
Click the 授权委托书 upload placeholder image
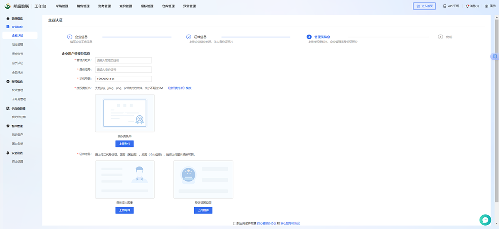point(125,113)
